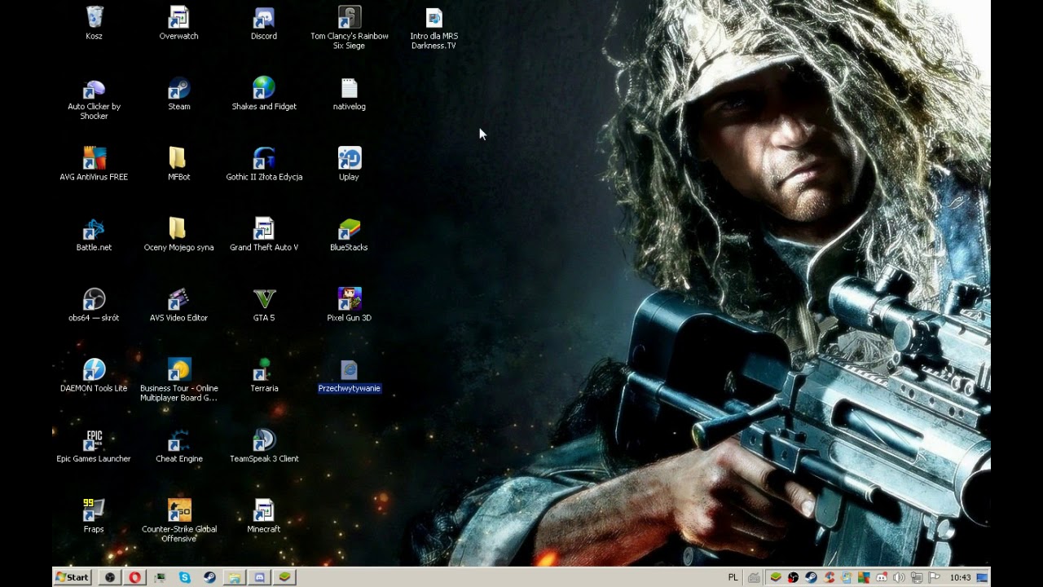This screenshot has width=1043, height=587.
Task: Click the on-screen keyboard tray icon
Action: [754, 577]
